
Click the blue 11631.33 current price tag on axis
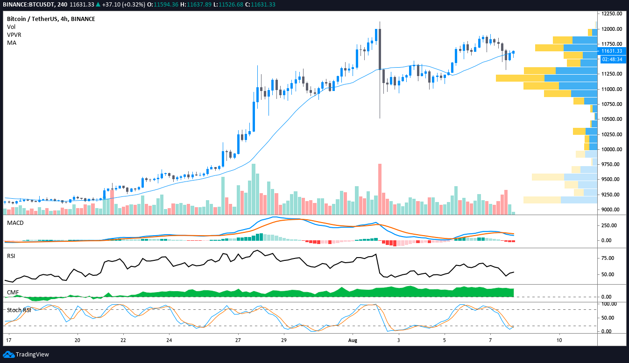tap(612, 51)
